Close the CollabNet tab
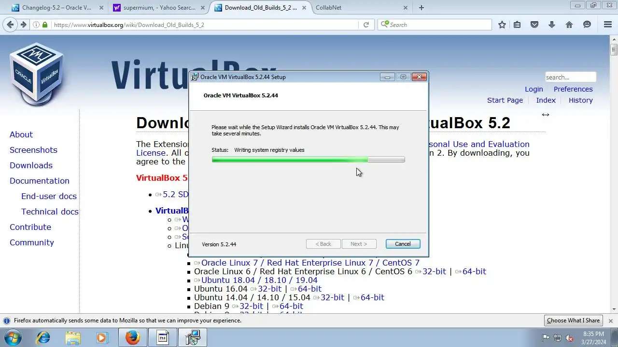The height and width of the screenshot is (347, 618). [x=406, y=8]
